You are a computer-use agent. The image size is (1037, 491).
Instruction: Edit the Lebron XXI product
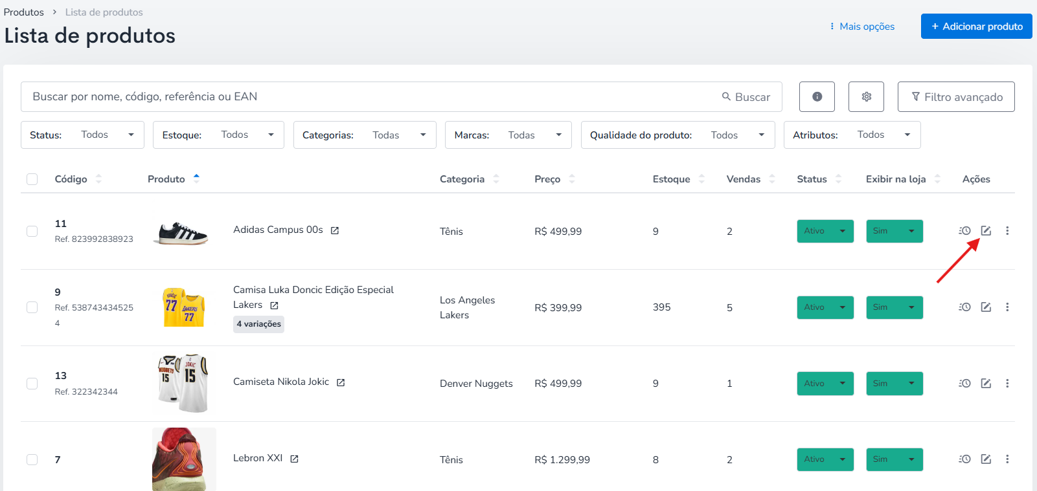(986, 459)
